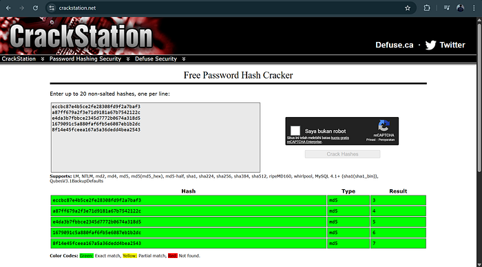Click the Twitter bird icon

[x=430, y=45]
